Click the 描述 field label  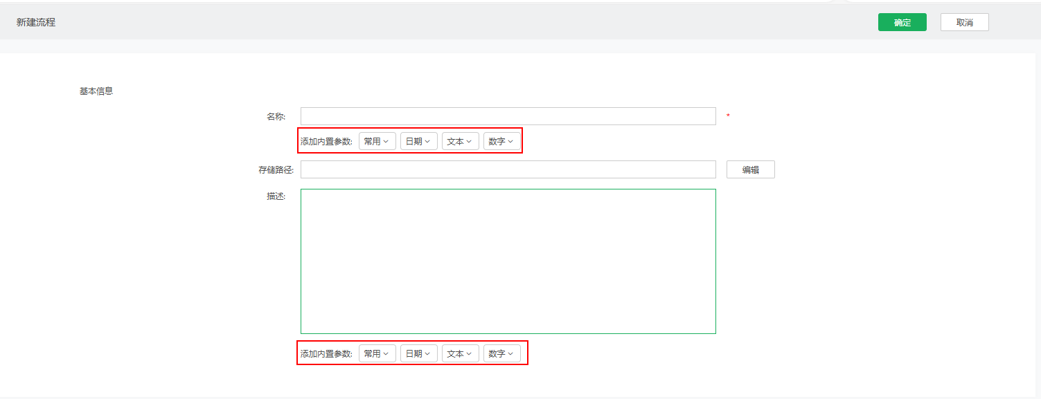click(276, 196)
